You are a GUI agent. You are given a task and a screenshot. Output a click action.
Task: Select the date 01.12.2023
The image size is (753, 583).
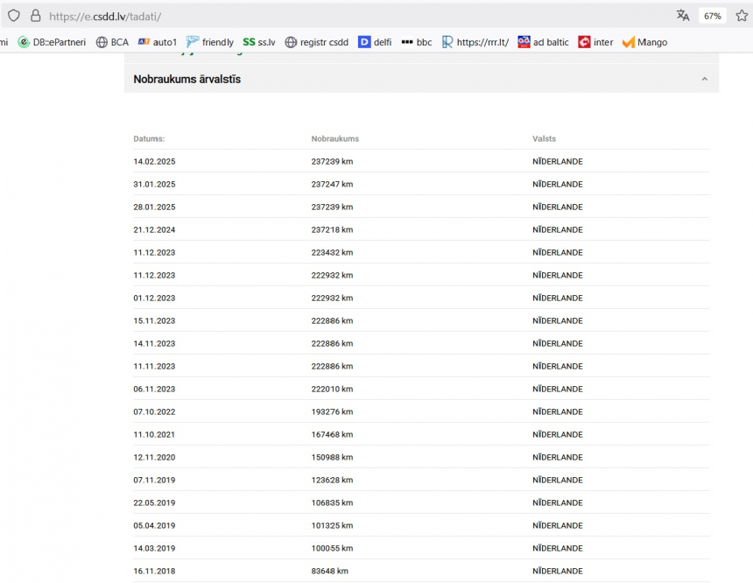pos(154,299)
